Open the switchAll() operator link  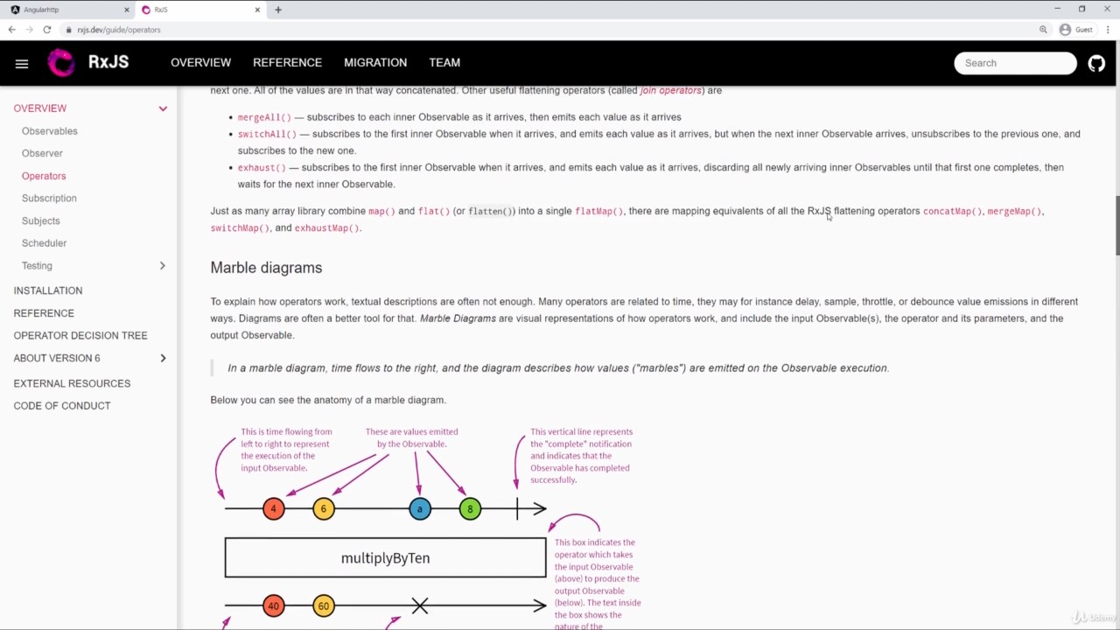(267, 134)
